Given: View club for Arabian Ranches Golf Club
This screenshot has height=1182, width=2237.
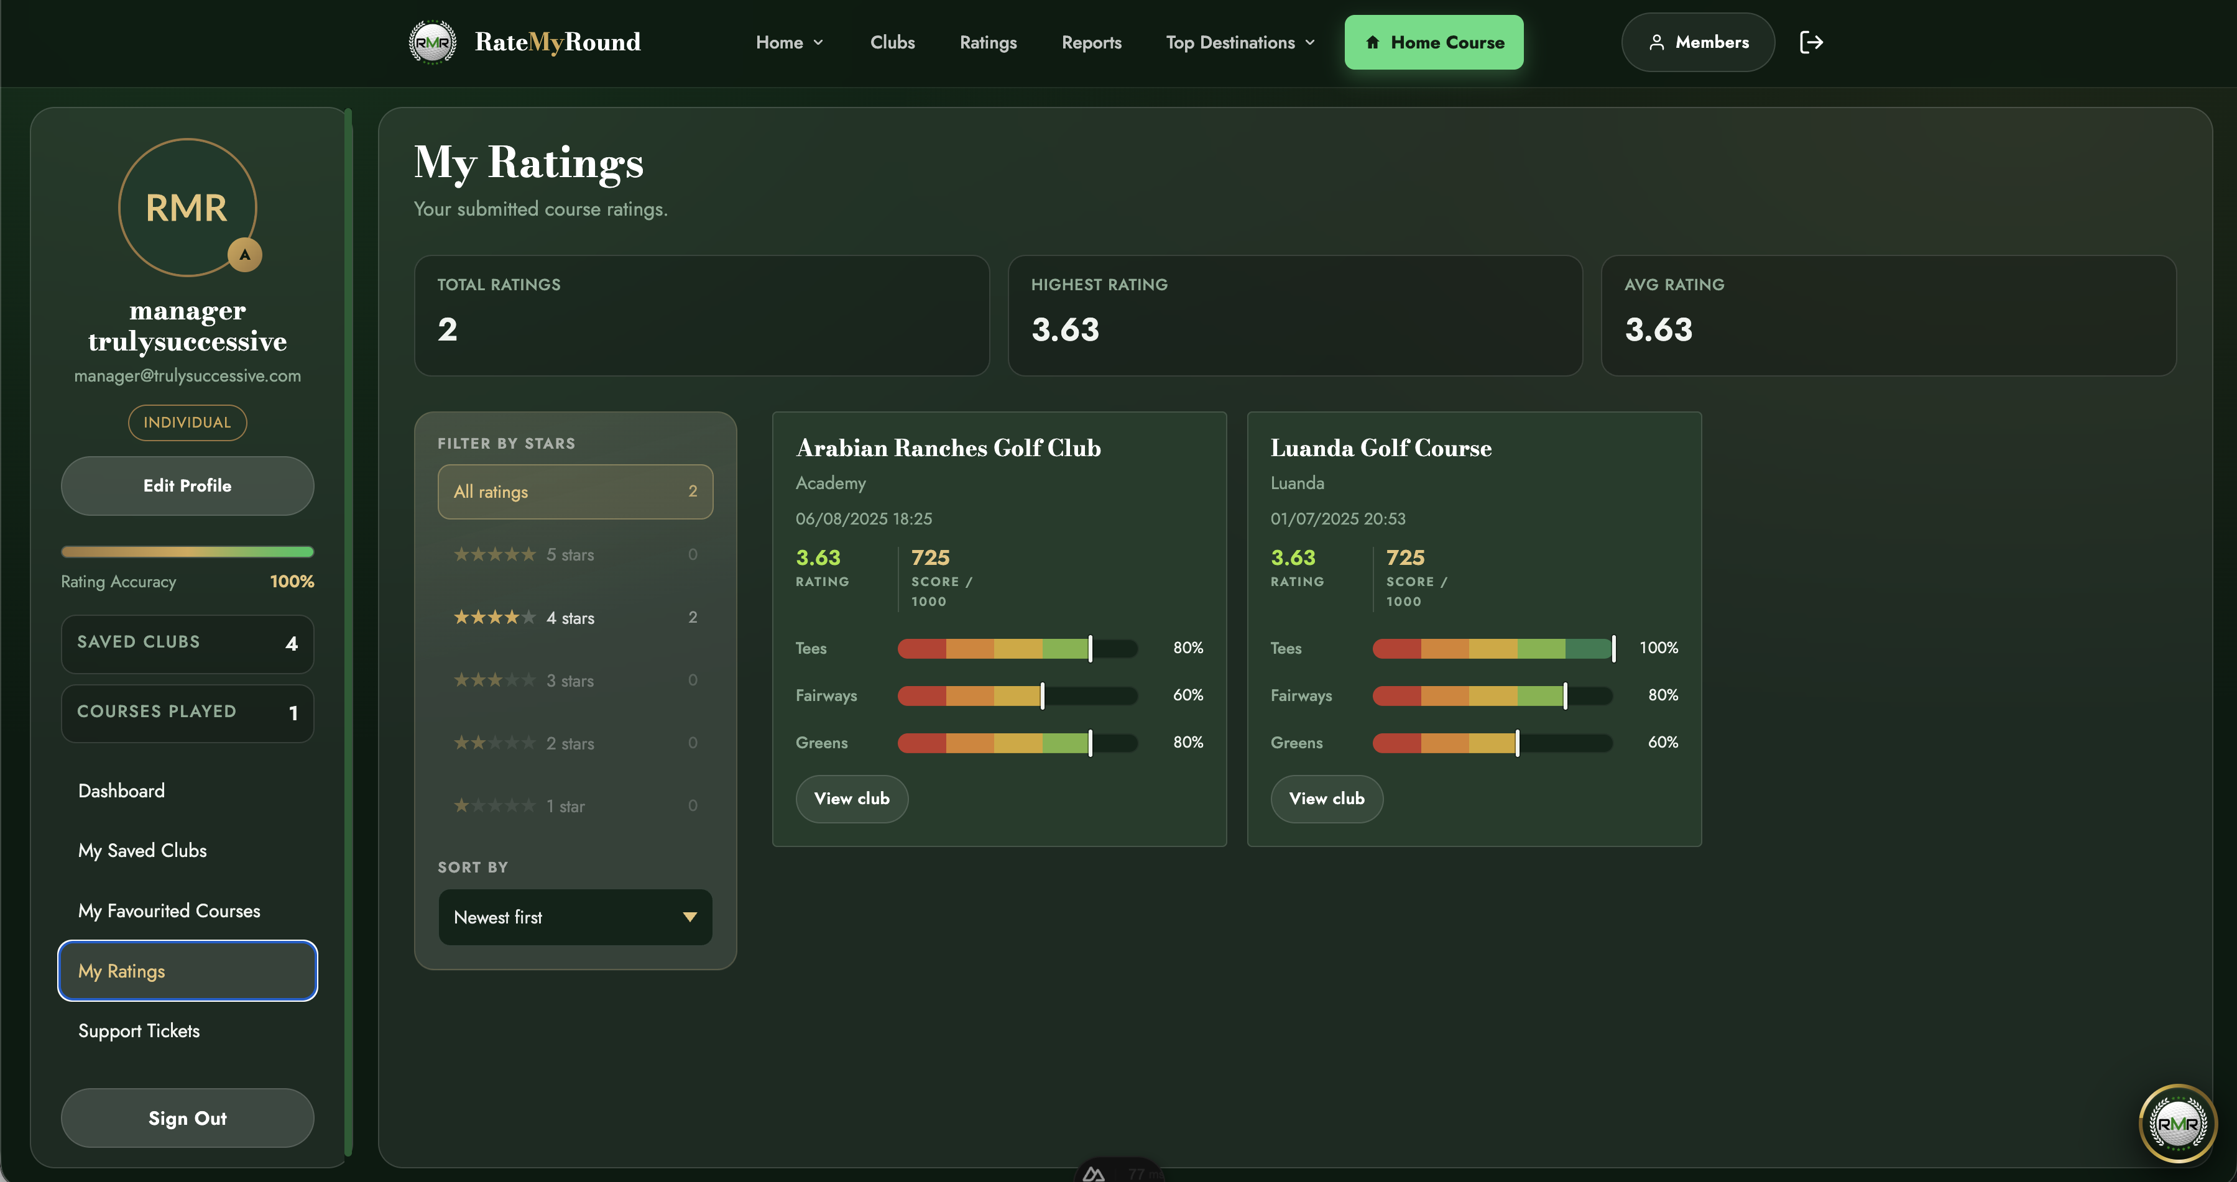Looking at the screenshot, I should 852,799.
